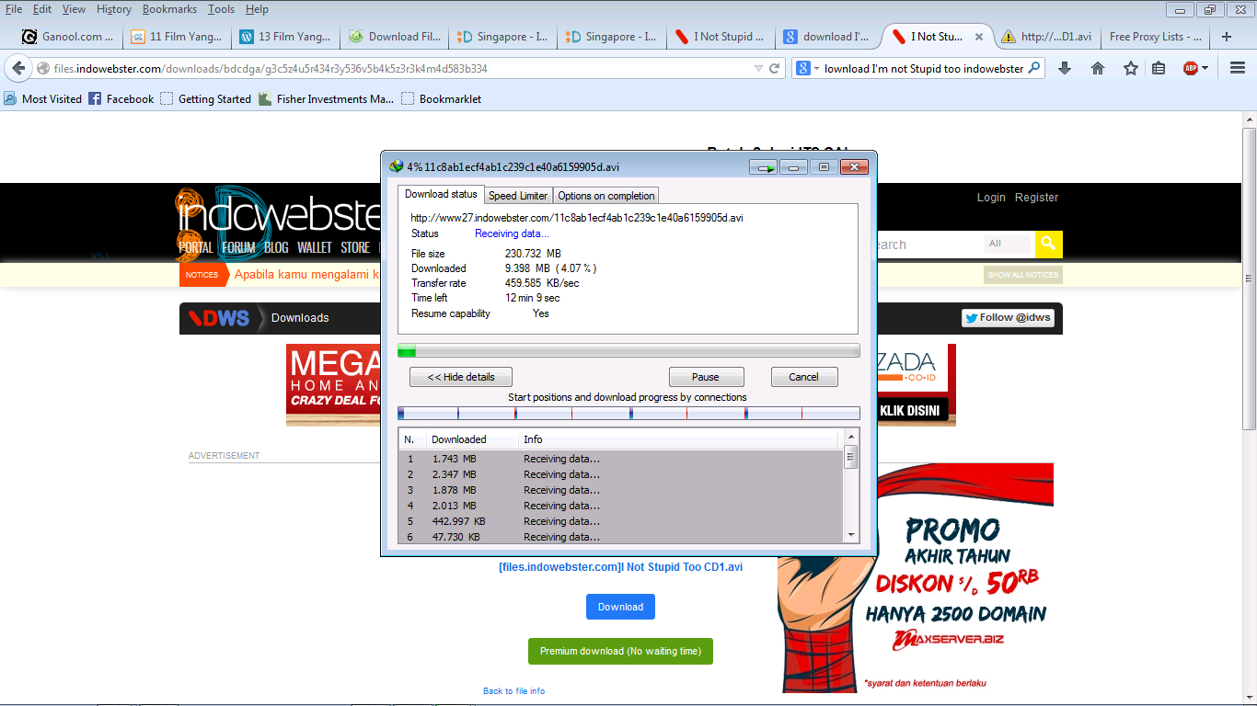The image size is (1257, 706).
Task: Open the Help menu
Action: pos(257,9)
